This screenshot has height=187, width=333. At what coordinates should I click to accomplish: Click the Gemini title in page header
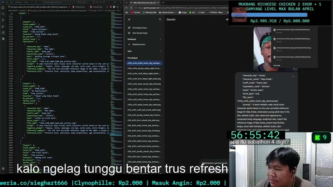(x=171, y=19)
